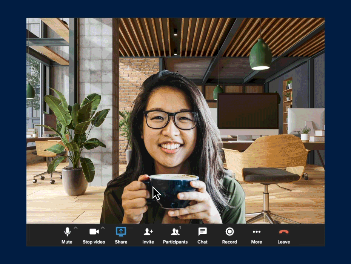Open the Participants people icon
The image size is (351, 264).
tap(175, 232)
